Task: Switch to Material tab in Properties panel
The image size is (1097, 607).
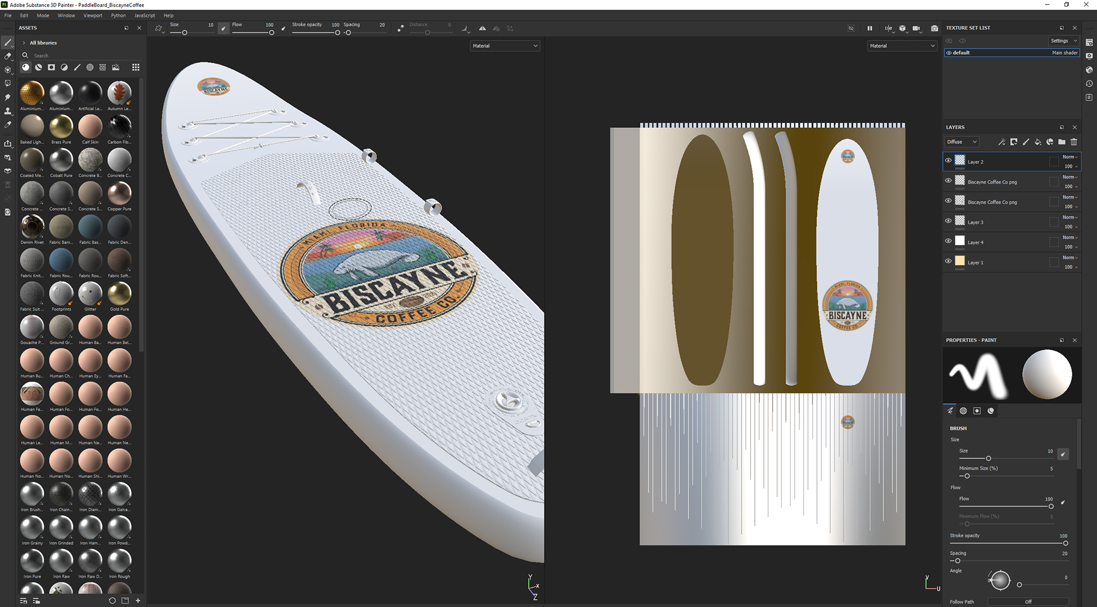Action: click(991, 411)
